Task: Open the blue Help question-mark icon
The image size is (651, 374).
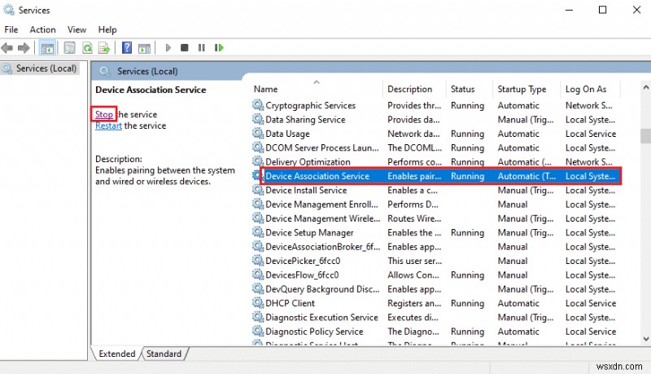Action: coord(127,48)
